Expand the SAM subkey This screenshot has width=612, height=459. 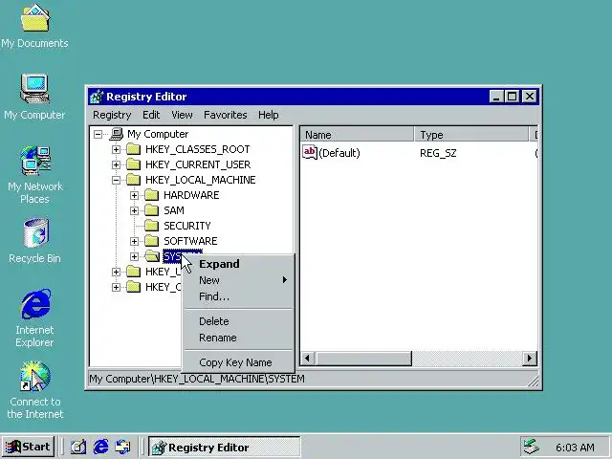(134, 210)
